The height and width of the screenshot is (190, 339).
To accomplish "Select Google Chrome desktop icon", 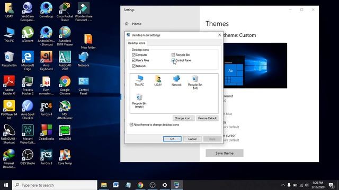I will point(65,85).
